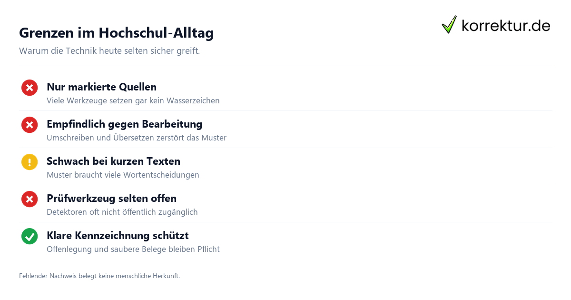The height and width of the screenshot is (300, 571).
Task: Click the green checkmark in the korrektur.de logo
Action: pyautogui.click(x=449, y=25)
